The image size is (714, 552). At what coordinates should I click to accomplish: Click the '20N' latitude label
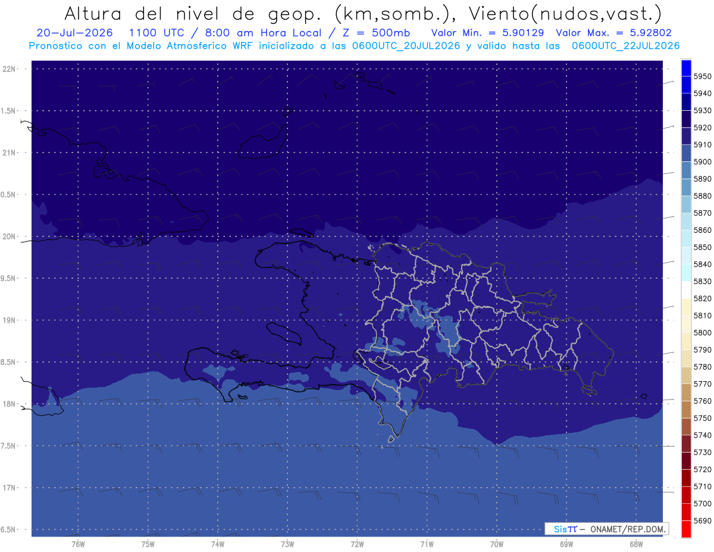[x=10, y=236]
